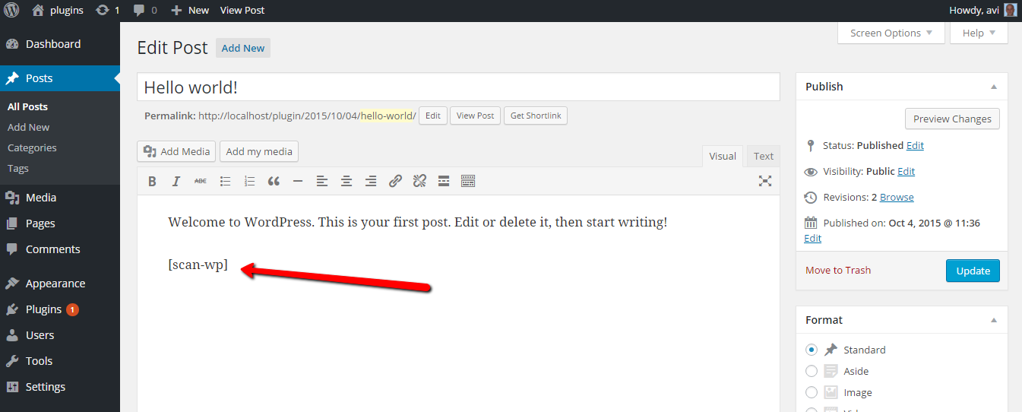Click Move to Trash link
Image resolution: width=1022 pixels, height=412 pixels.
click(x=838, y=270)
